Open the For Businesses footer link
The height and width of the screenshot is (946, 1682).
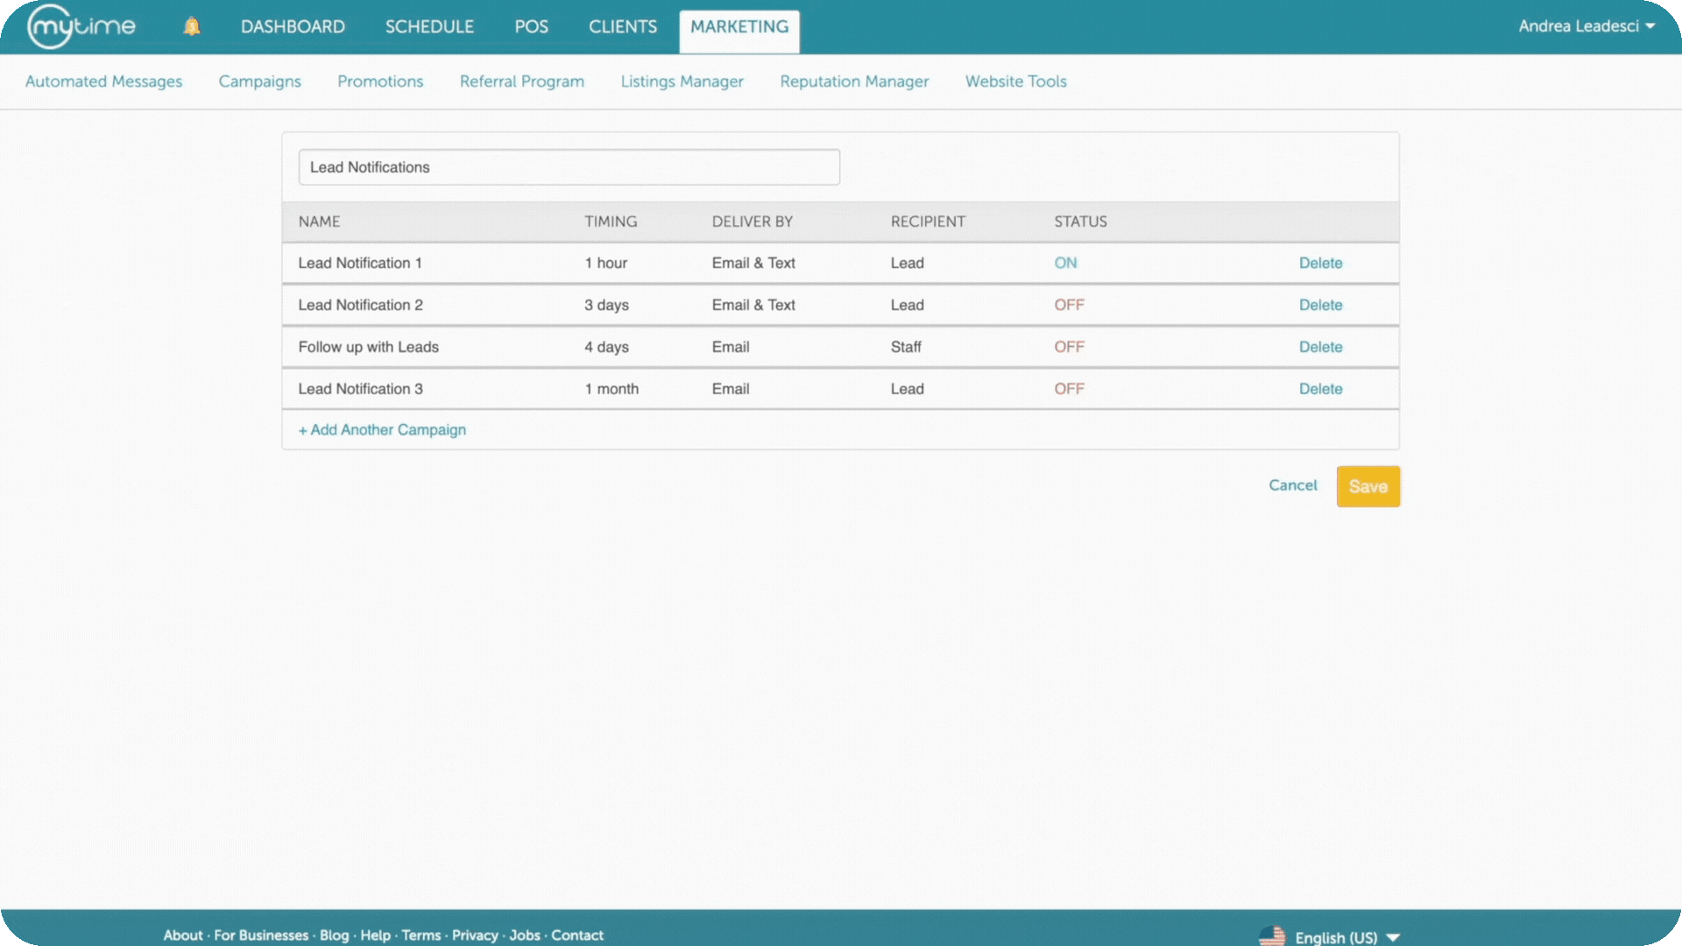[x=261, y=935]
